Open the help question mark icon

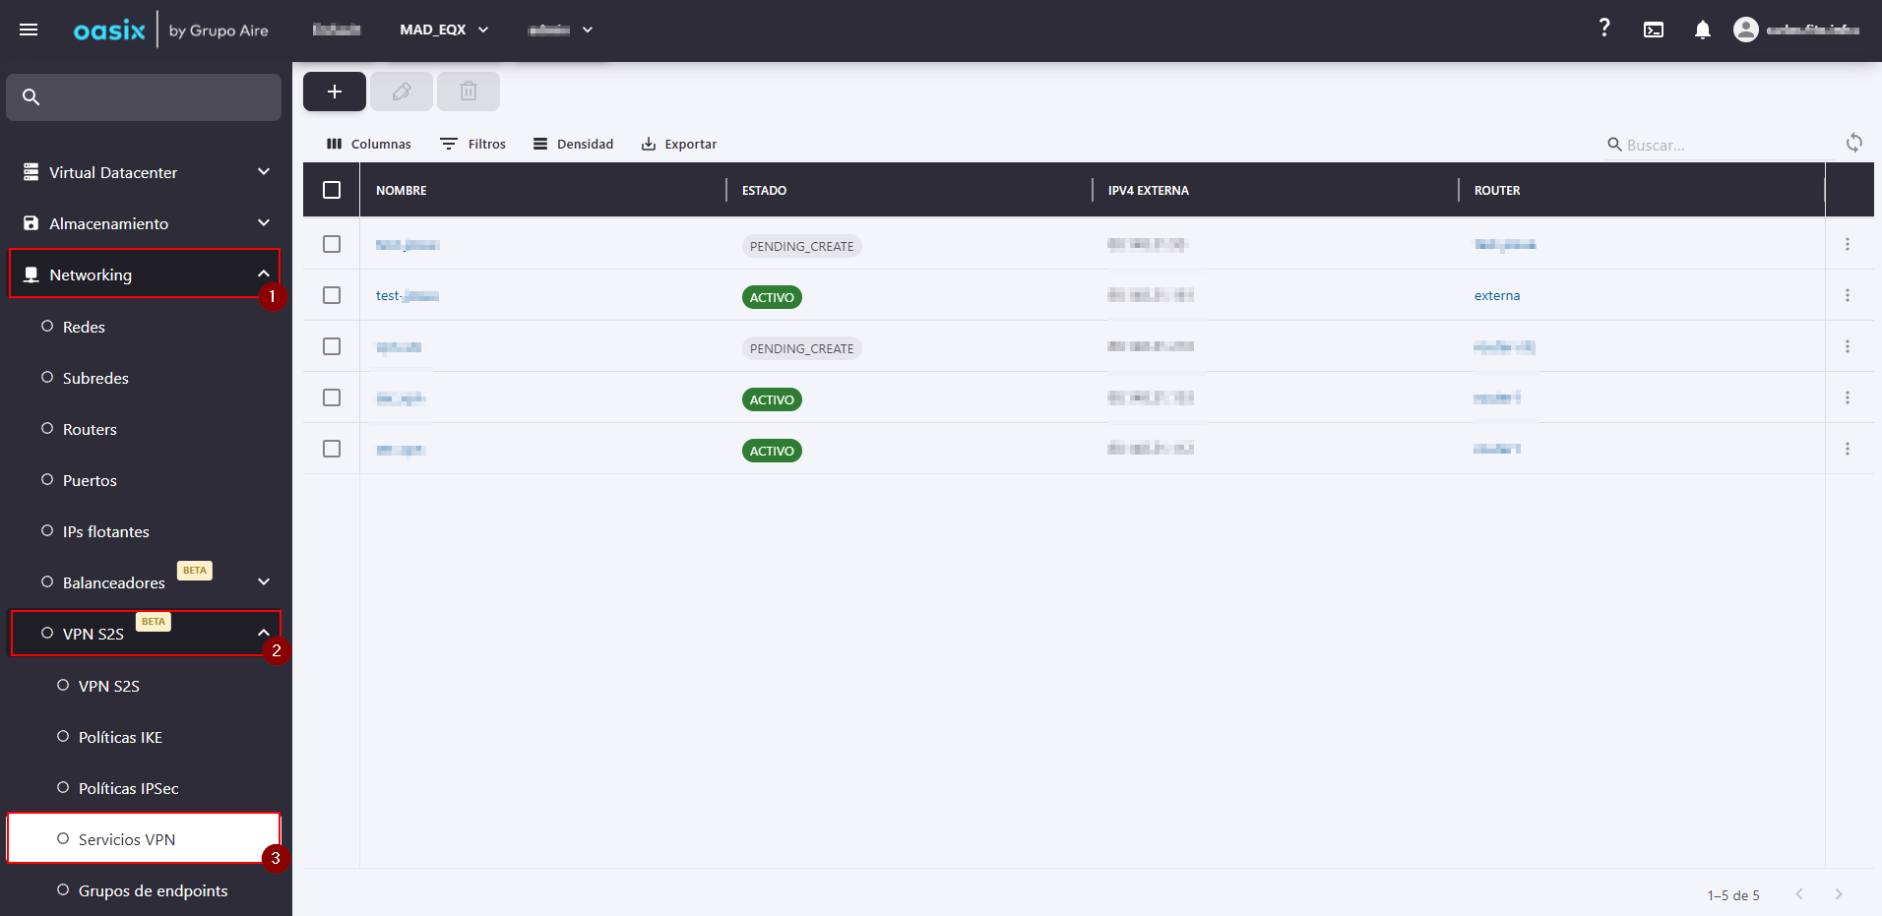[1604, 29]
